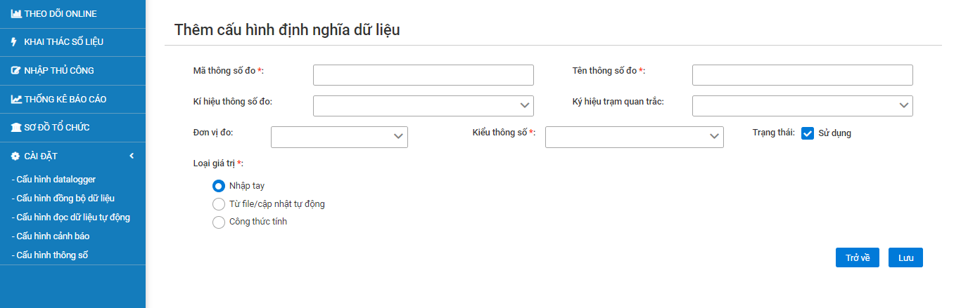Click the line chart icon beside THỐNG KÊ BÁO CÁO
The width and height of the screenshot is (961, 308).
point(15,100)
